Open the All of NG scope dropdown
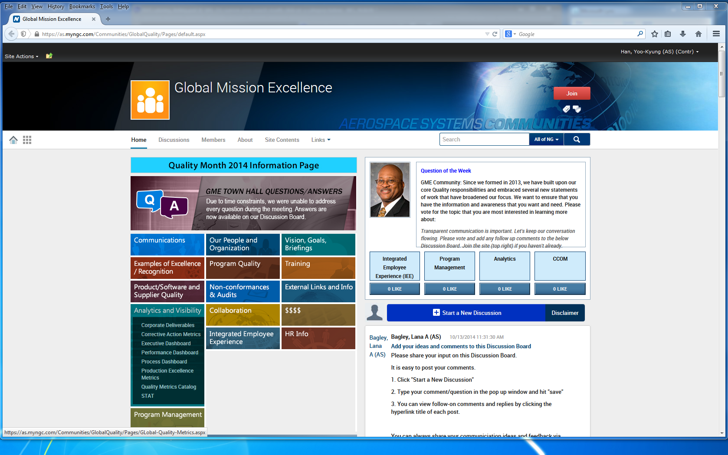The width and height of the screenshot is (728, 455). [546, 139]
